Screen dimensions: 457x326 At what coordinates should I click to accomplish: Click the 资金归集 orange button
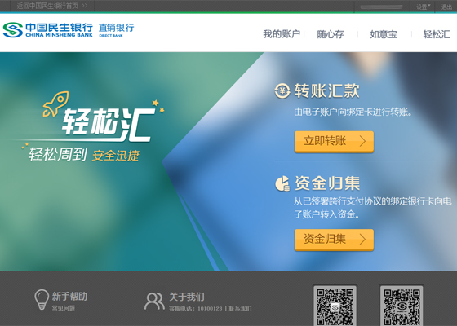click(x=334, y=240)
